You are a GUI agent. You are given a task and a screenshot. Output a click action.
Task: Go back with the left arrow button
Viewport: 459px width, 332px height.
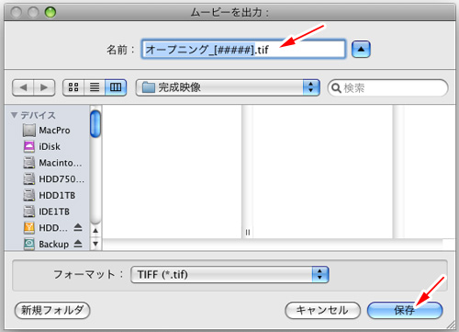tap(23, 87)
